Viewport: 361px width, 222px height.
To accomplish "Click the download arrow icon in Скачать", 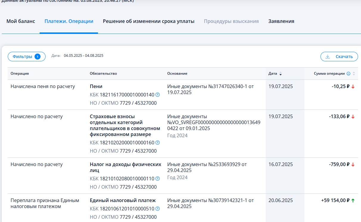I will pos(328,57).
